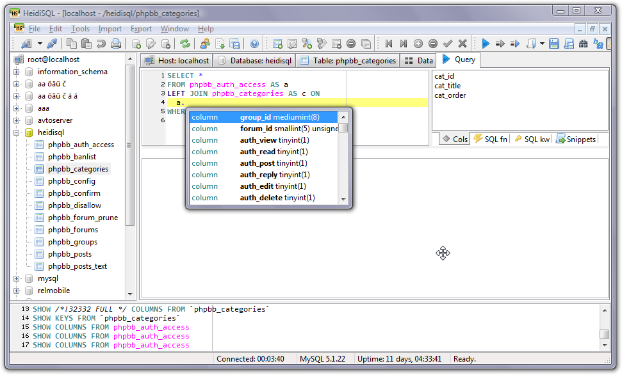Viewport: 622px width, 375px height.
Task: Click the green refresh icon
Action: [185, 44]
